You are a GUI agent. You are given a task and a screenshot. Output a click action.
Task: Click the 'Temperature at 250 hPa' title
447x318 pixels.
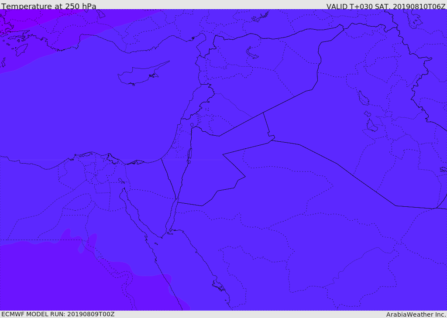pyautogui.click(x=48, y=7)
